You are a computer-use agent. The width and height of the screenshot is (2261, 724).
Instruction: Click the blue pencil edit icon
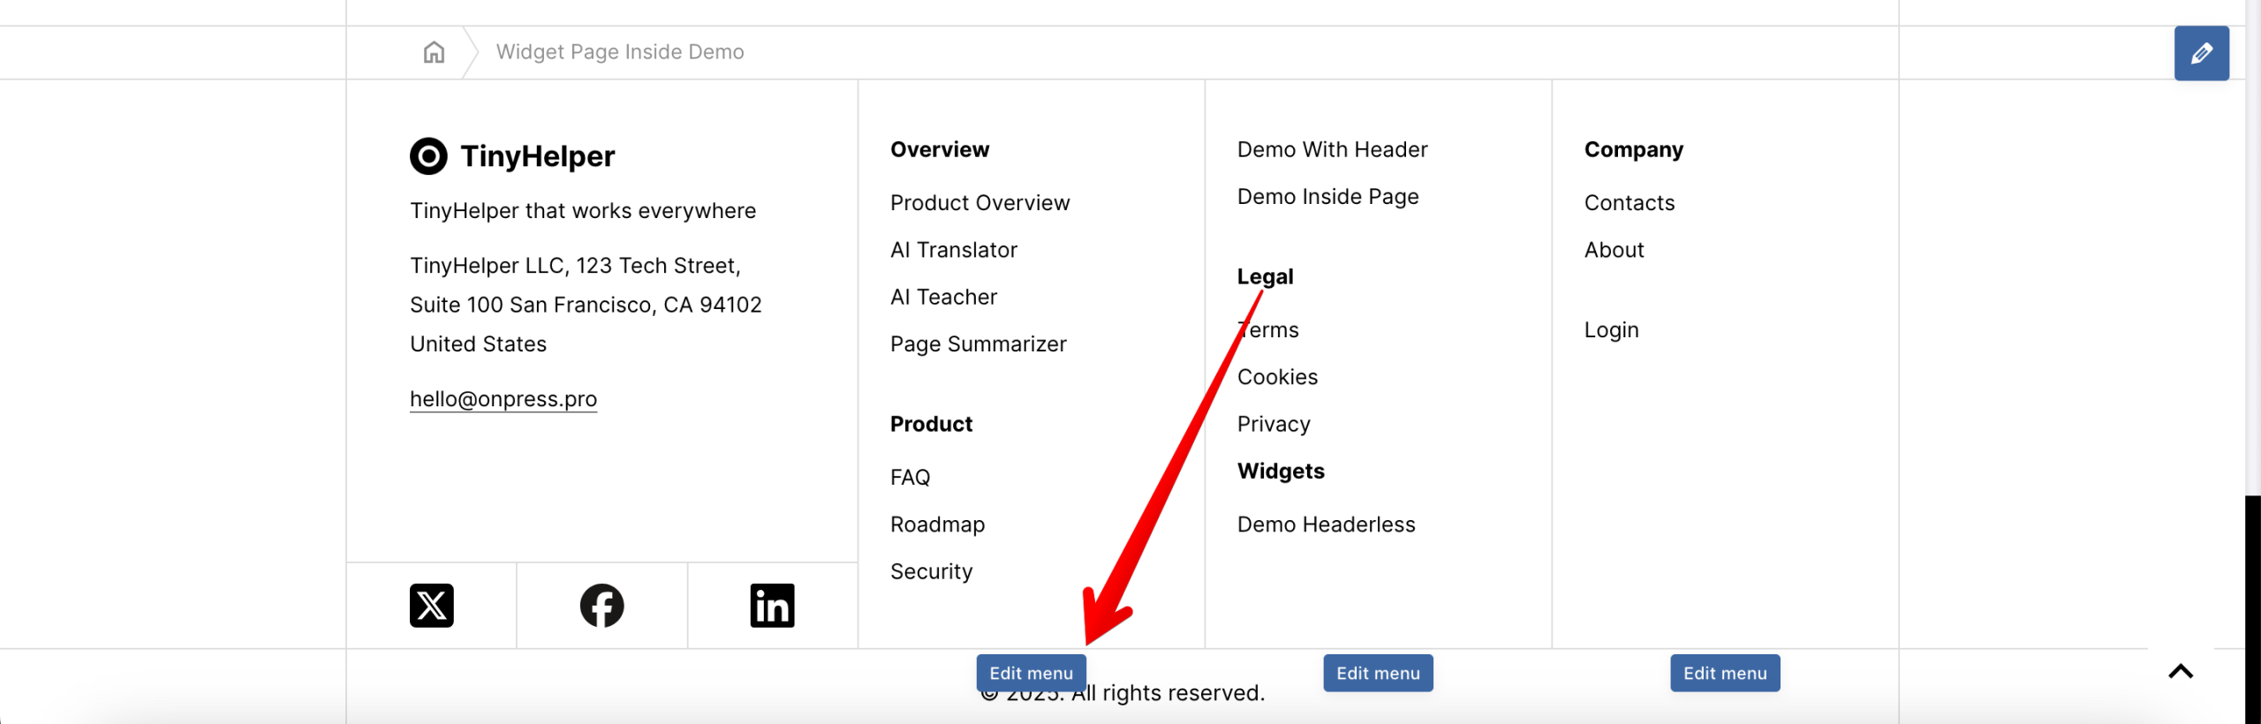tap(2201, 53)
